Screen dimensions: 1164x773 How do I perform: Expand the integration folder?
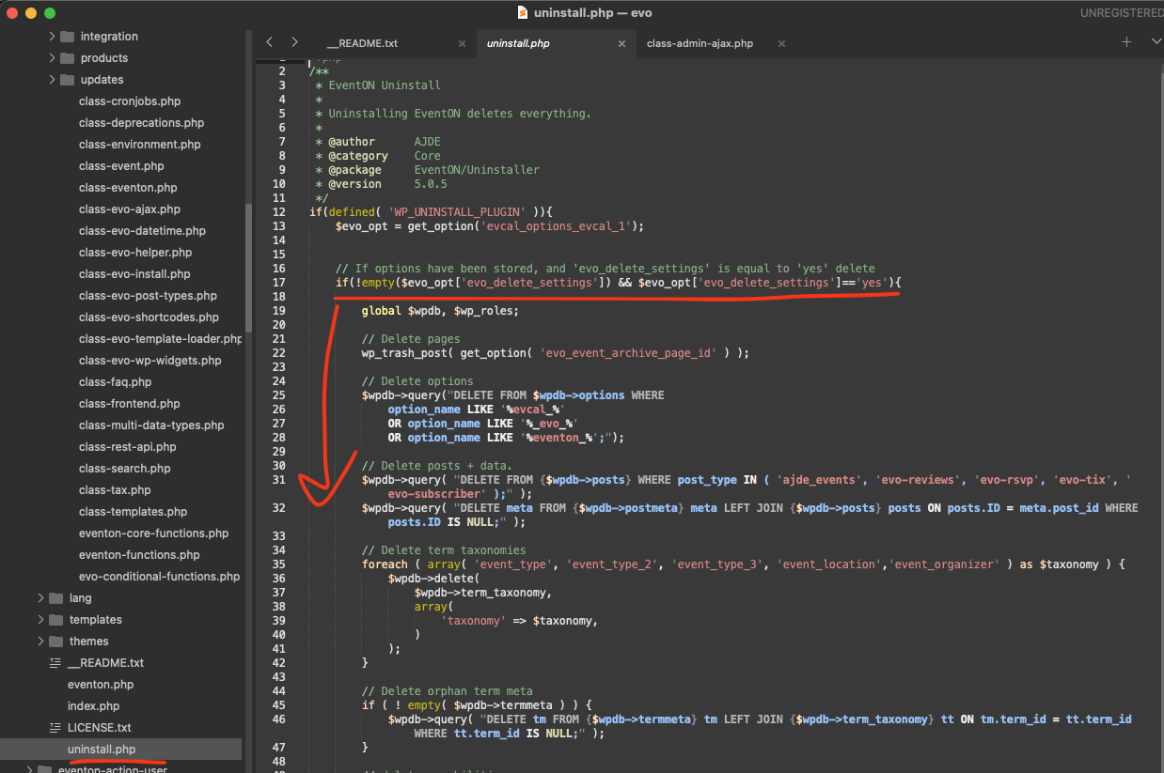pos(53,37)
